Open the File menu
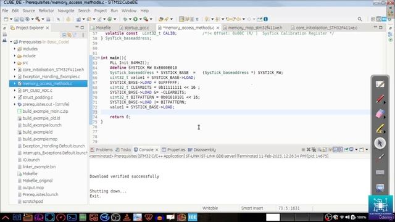Viewport: 395px width, 222px height. [x=5, y=10]
